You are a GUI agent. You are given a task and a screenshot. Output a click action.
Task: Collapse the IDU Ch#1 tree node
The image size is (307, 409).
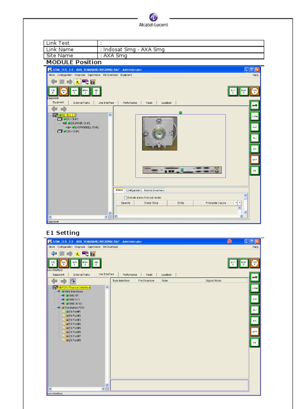pyautogui.click(x=54, y=119)
